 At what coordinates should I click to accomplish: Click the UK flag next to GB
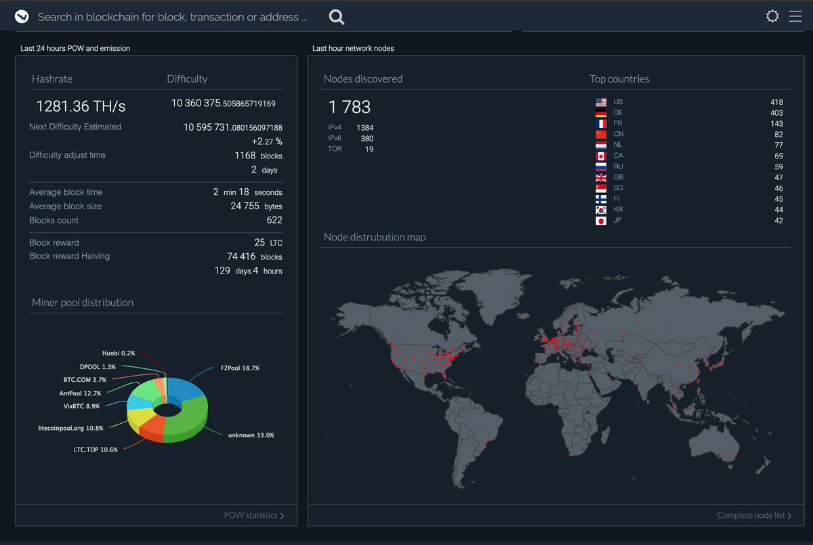pyautogui.click(x=601, y=177)
